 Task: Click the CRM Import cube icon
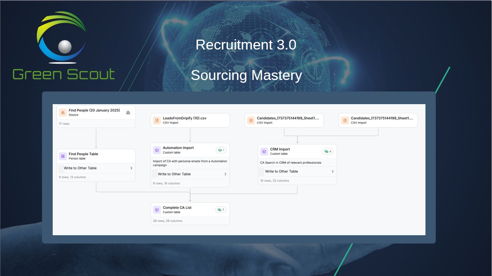click(264, 151)
